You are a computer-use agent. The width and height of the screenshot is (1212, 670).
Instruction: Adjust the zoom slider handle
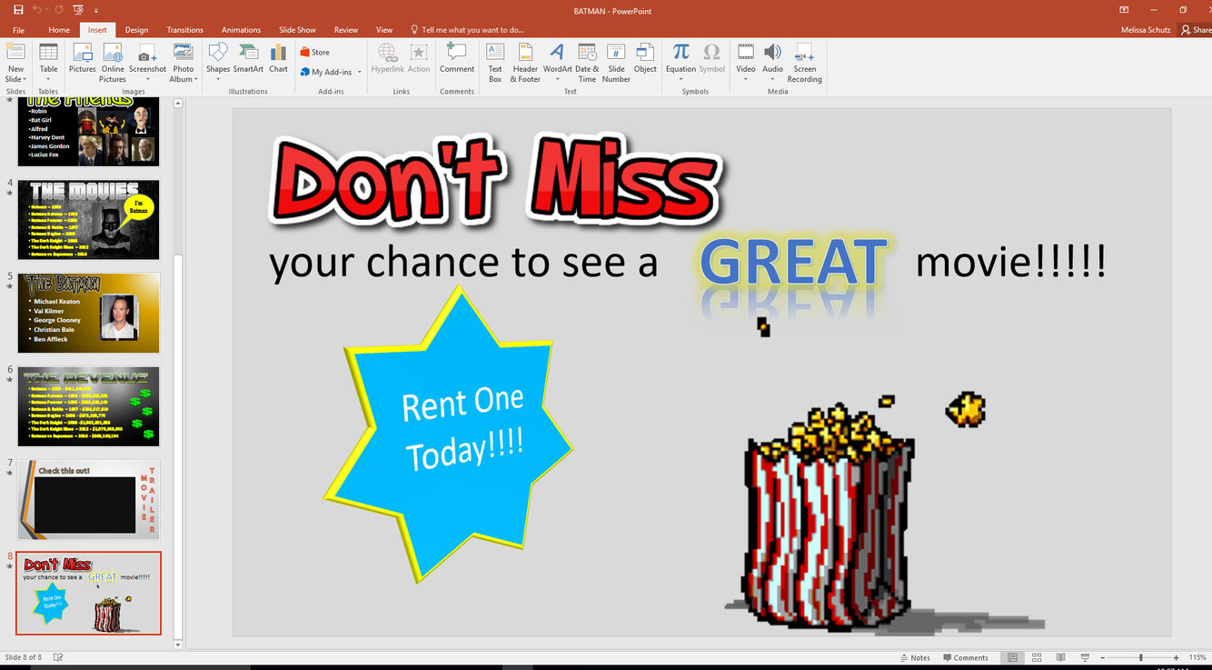click(x=1141, y=657)
